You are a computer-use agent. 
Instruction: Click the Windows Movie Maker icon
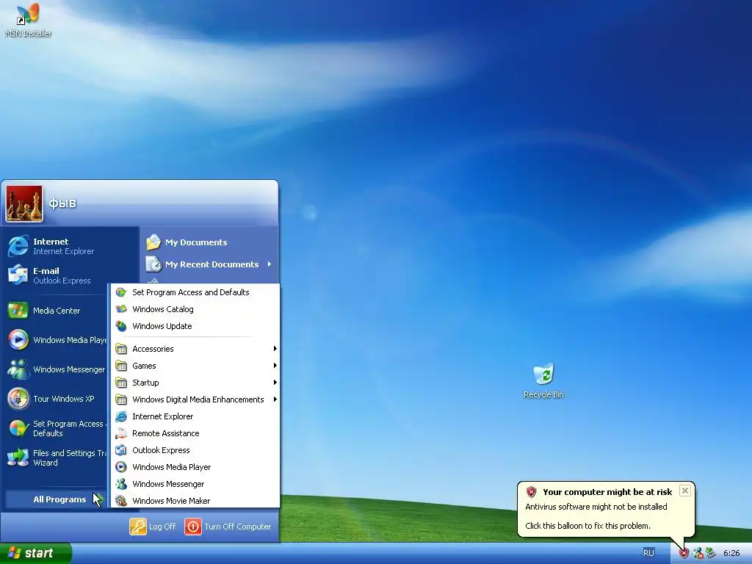point(121,501)
